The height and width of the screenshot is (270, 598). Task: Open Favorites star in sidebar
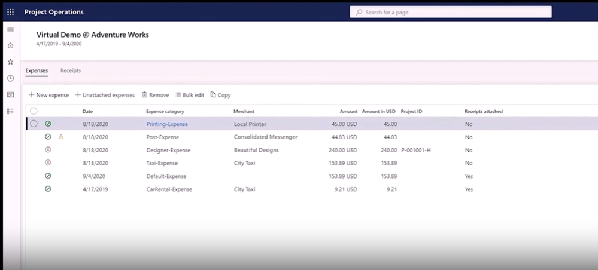pyautogui.click(x=10, y=62)
